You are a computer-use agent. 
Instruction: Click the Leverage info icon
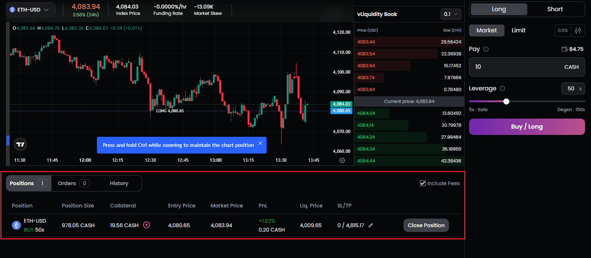[x=502, y=88]
